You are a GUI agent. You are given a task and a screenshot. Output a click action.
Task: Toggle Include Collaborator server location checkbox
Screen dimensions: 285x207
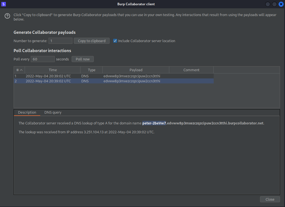click(115, 41)
